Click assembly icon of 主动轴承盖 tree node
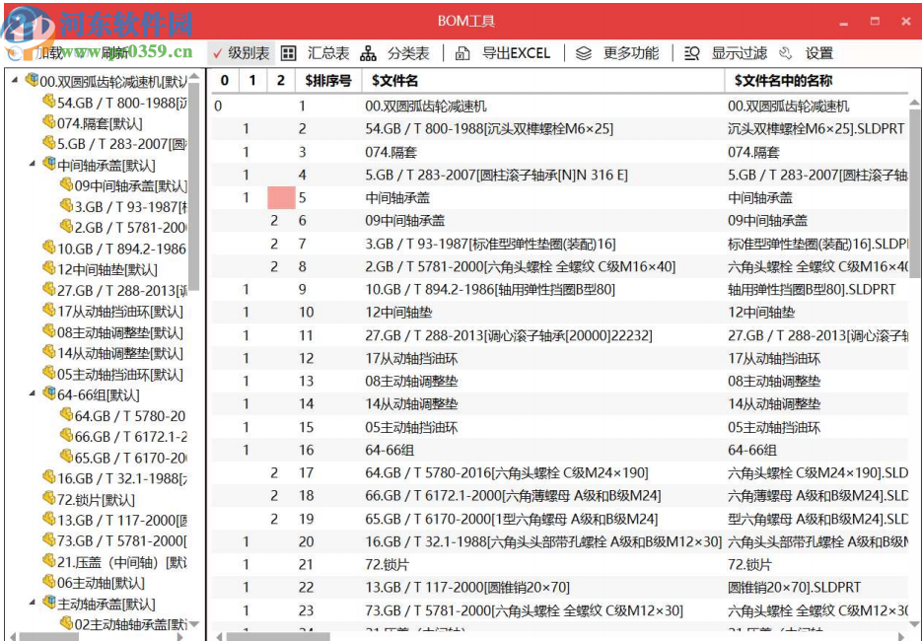This screenshot has height=641, width=922. click(49, 603)
